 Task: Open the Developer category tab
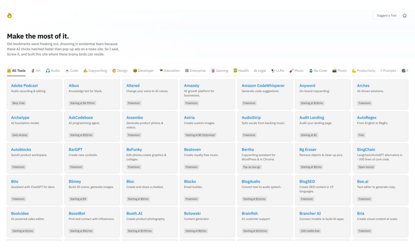(143, 71)
